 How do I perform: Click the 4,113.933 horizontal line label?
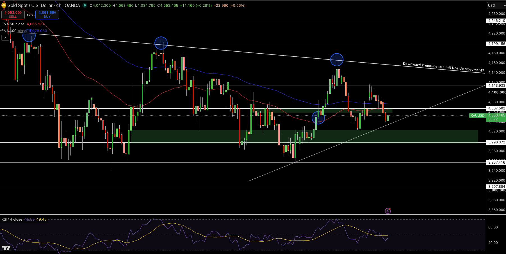coord(496,86)
